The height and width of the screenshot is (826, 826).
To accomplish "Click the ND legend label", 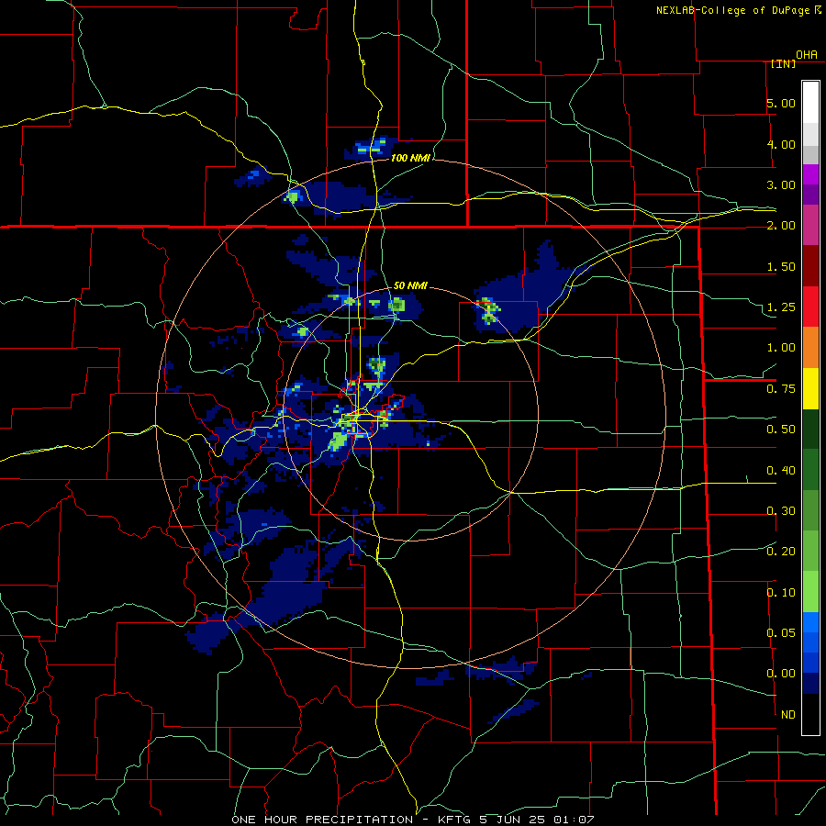I will (788, 715).
